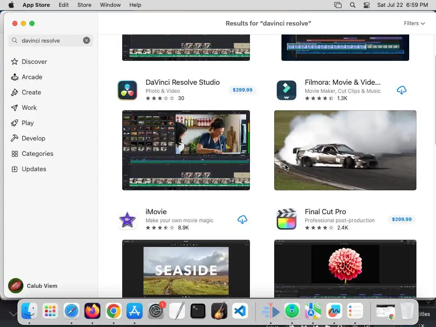Launch GarageBand from the dock
The image size is (436, 327).
tap(219, 311)
